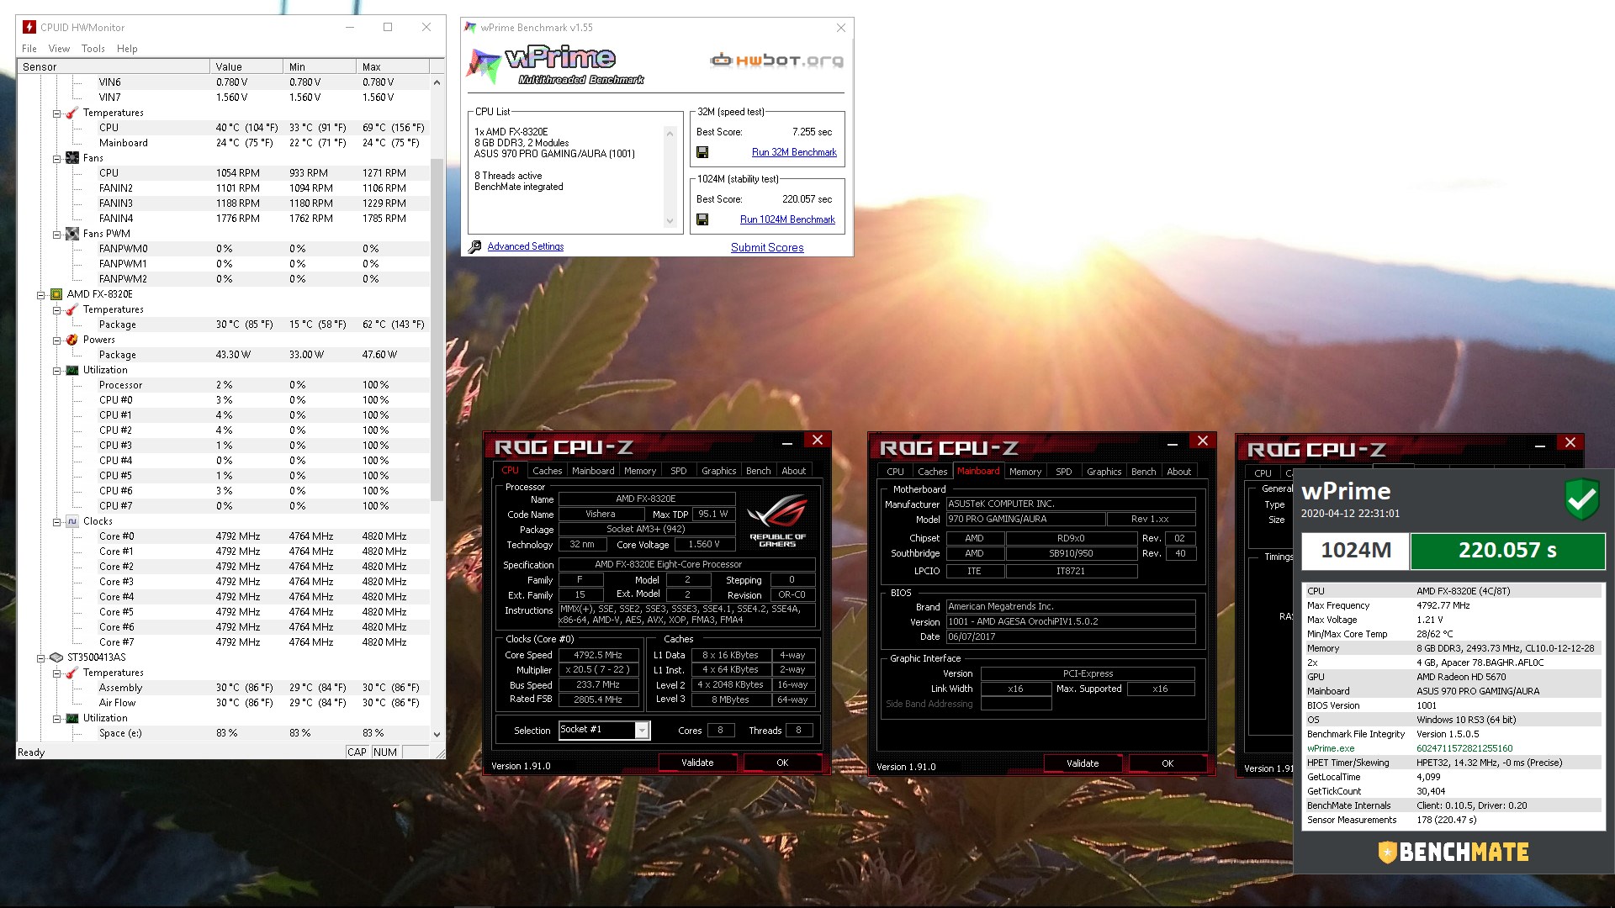Collapse the top Temperatures tree node
Screen dimensions: 1615x908
coord(56,113)
